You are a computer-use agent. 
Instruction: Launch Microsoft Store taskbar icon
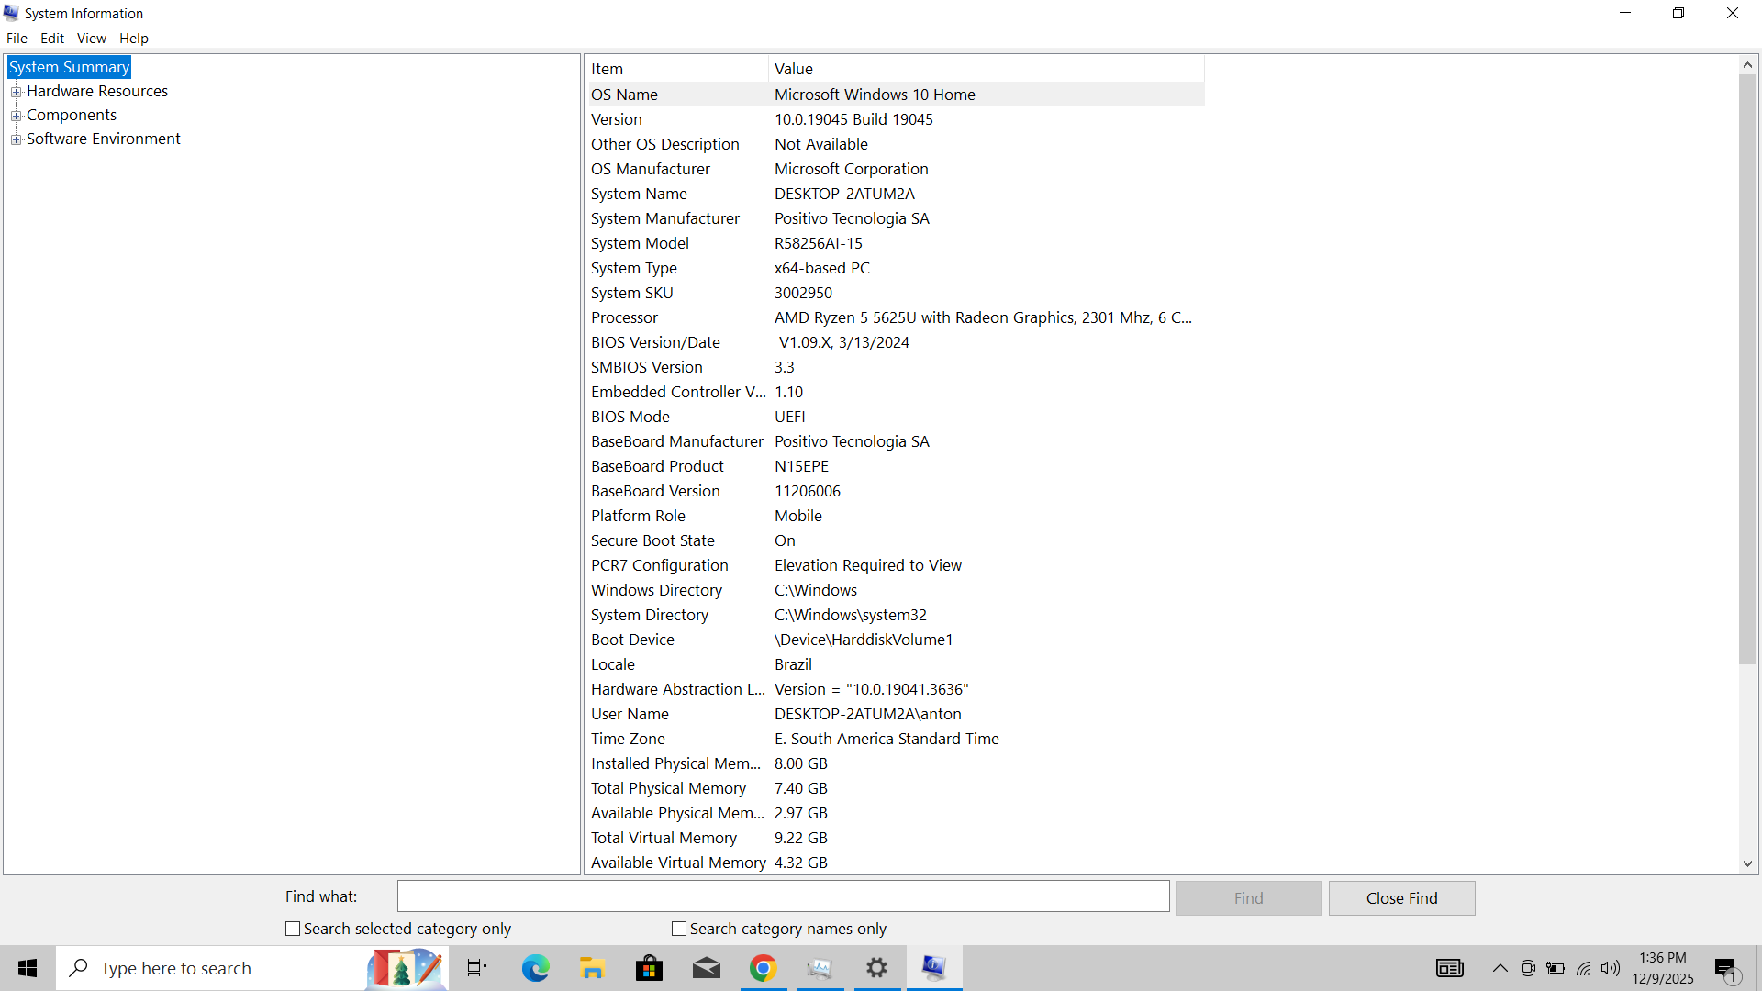[x=649, y=968]
